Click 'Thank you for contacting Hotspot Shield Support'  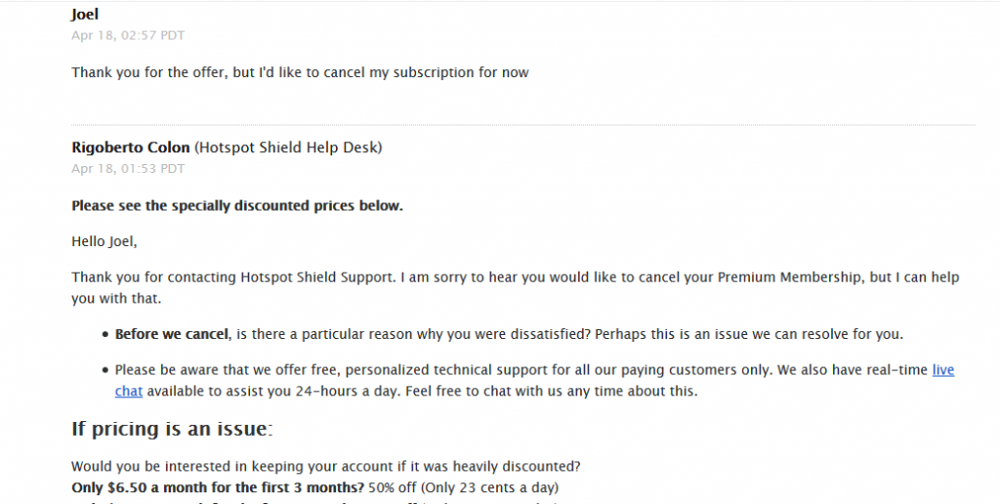pos(233,277)
